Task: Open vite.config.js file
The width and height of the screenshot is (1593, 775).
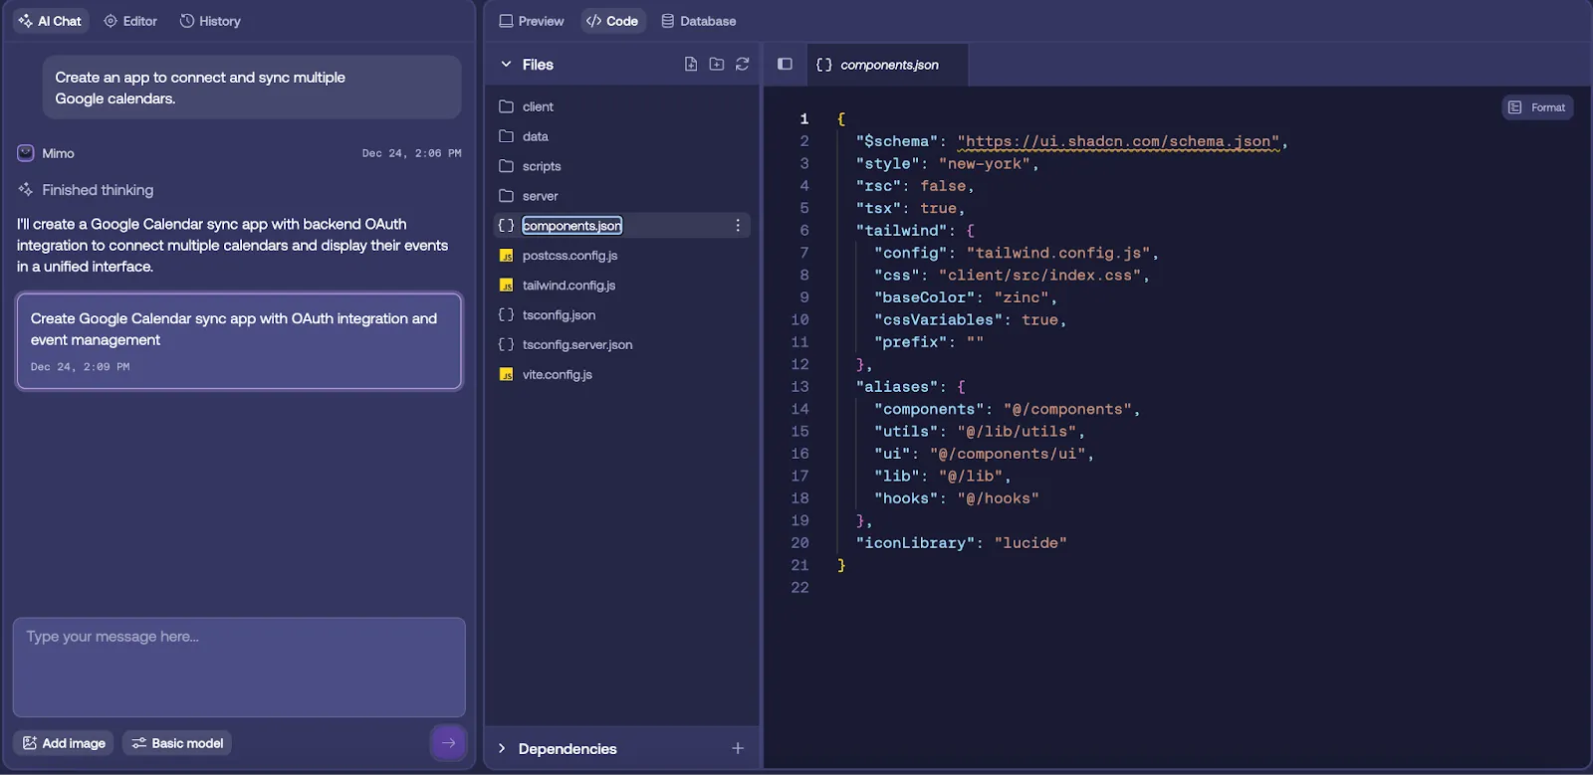Action: click(x=557, y=375)
